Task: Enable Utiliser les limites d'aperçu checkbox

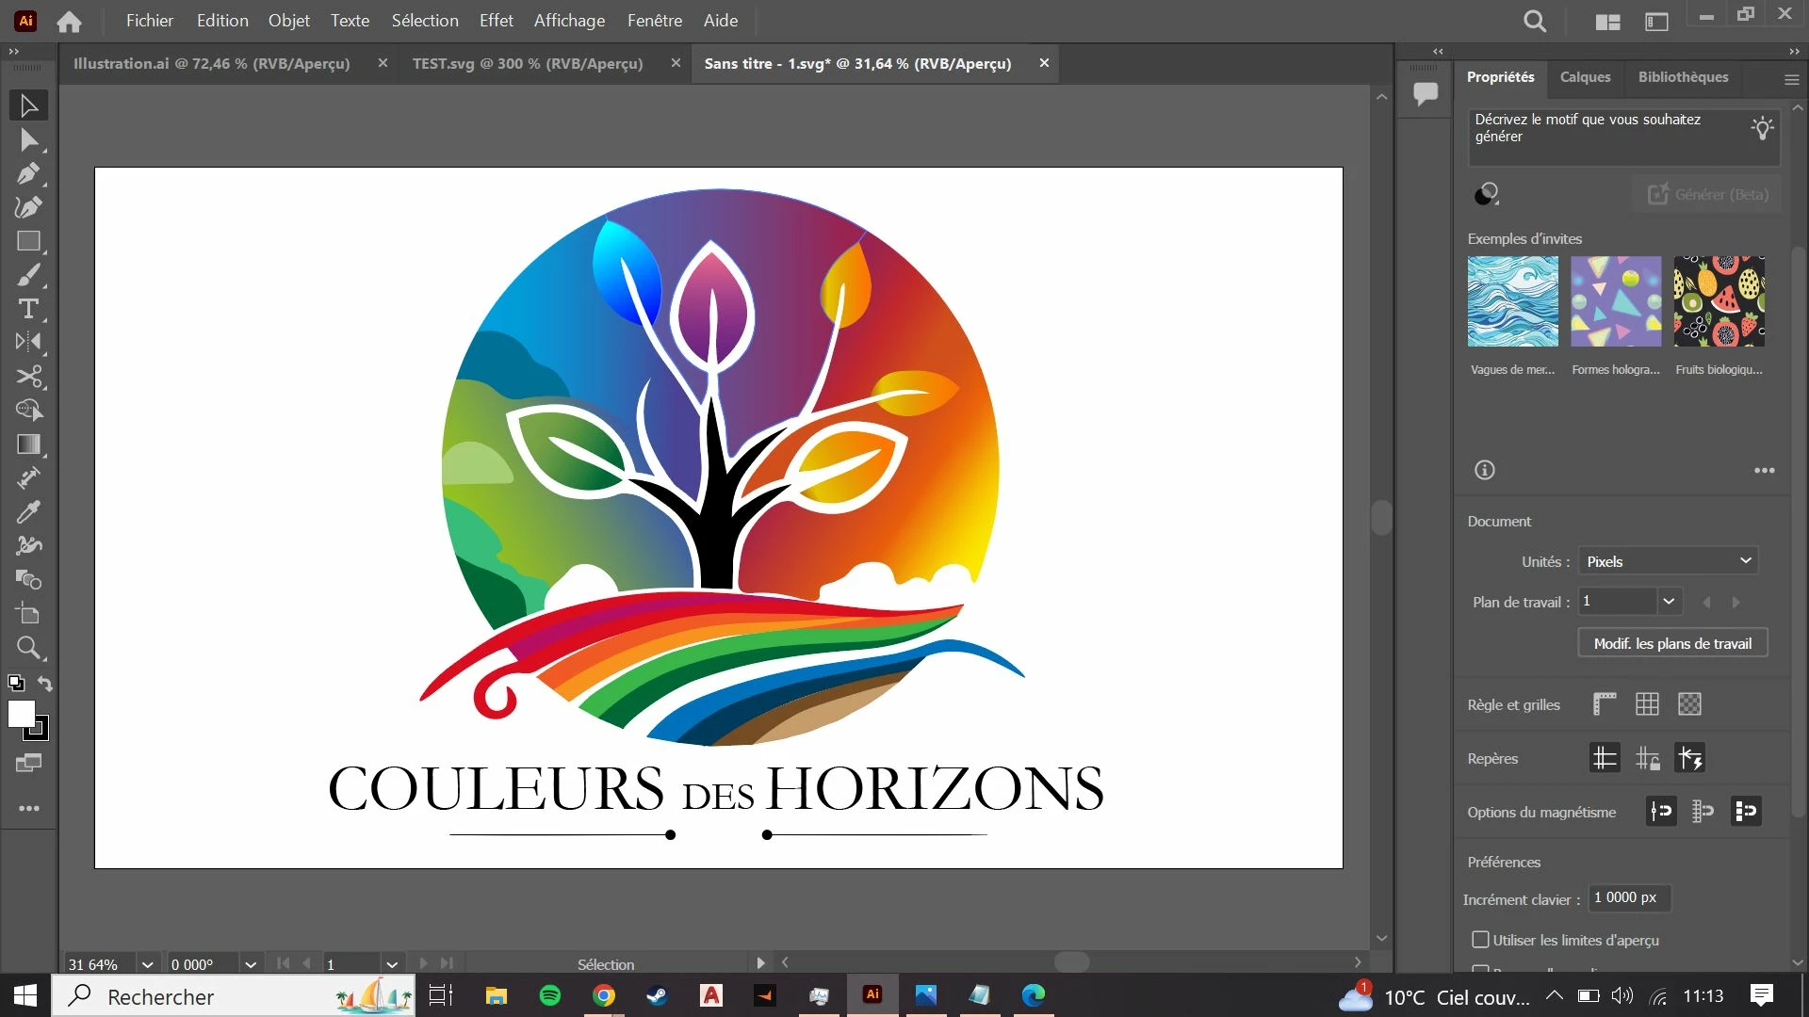Action: coord(1480,940)
